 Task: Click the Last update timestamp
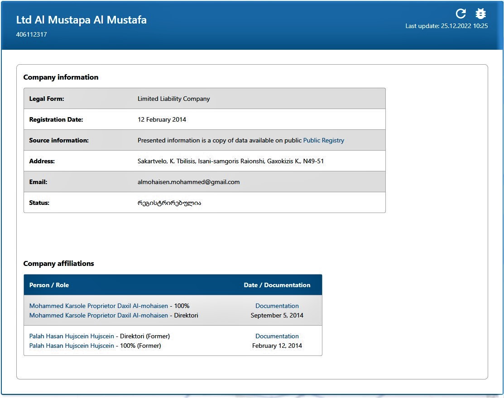[x=446, y=26]
